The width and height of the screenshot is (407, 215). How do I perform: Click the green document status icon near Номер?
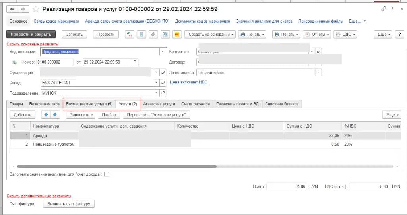click(14, 62)
